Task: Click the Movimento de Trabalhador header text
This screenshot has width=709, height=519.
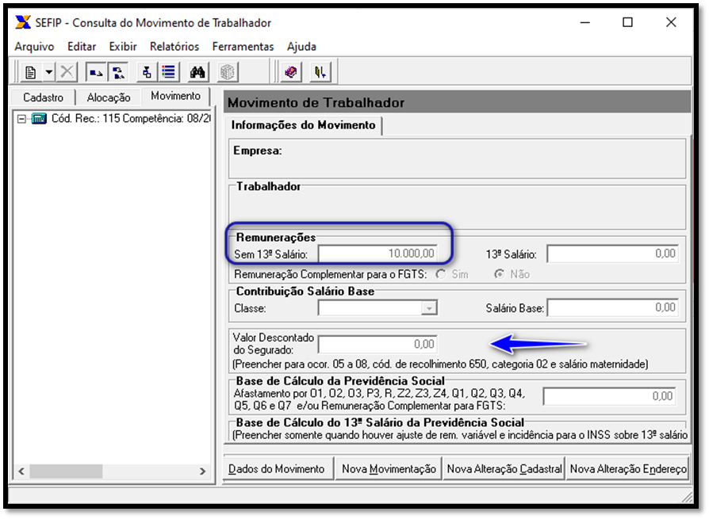Action: 316,102
